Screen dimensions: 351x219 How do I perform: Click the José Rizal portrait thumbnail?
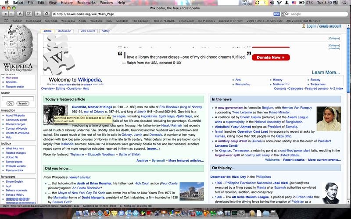[x=331, y=193]
